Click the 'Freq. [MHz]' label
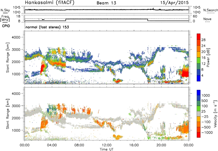This screenshot has height=151, width=218. (x=5, y=18)
